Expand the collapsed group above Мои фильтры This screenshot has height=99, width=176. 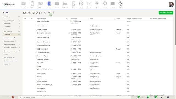coord(7,54)
